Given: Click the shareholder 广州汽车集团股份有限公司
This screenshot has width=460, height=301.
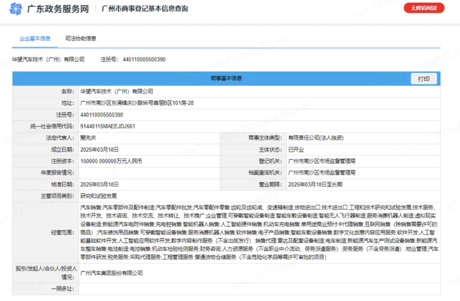Looking at the screenshot, I should click(x=112, y=273).
